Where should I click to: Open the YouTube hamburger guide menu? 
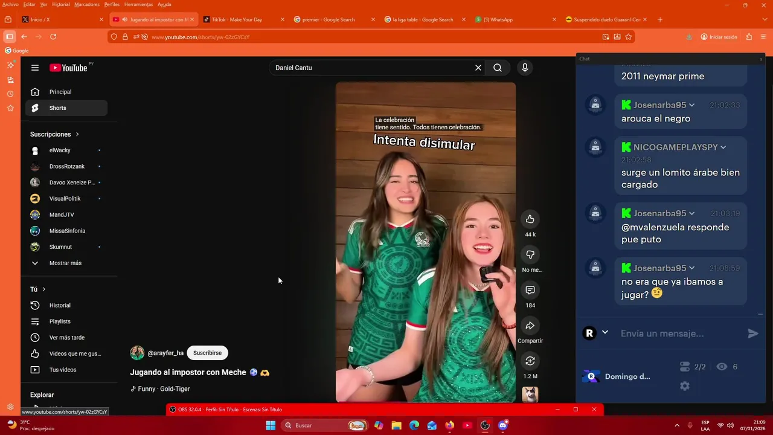click(35, 68)
